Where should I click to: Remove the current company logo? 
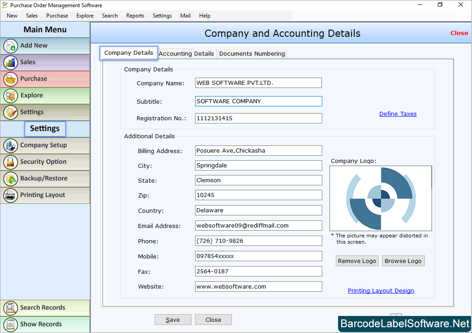pos(357,261)
